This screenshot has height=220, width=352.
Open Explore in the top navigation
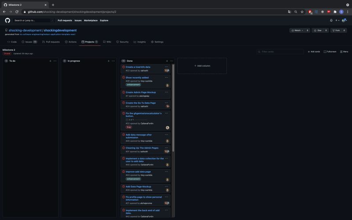(x=104, y=20)
